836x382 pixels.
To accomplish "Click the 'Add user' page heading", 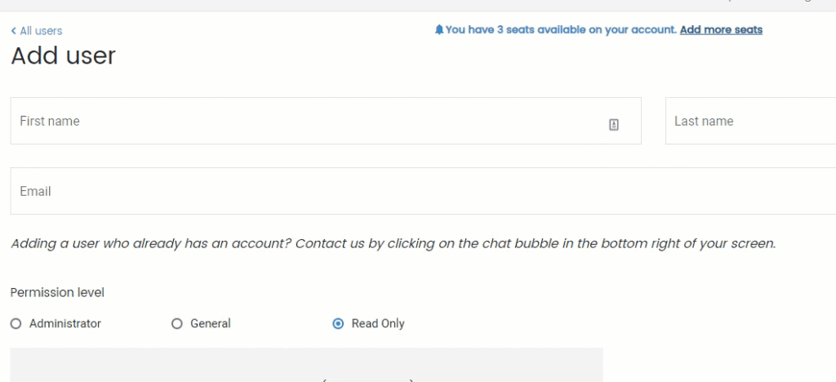I will coord(64,56).
